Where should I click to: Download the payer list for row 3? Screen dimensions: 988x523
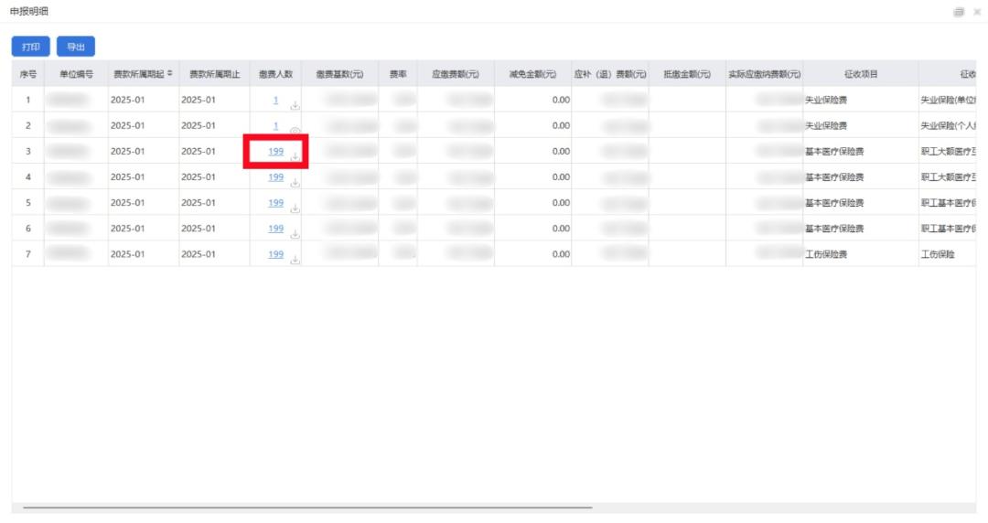(295, 157)
